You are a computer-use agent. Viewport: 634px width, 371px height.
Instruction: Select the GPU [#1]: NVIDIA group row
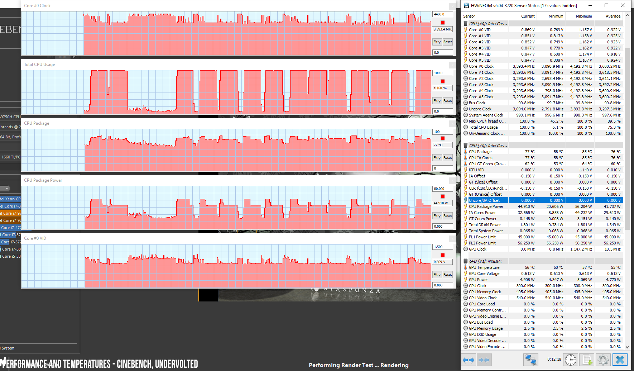click(x=542, y=261)
